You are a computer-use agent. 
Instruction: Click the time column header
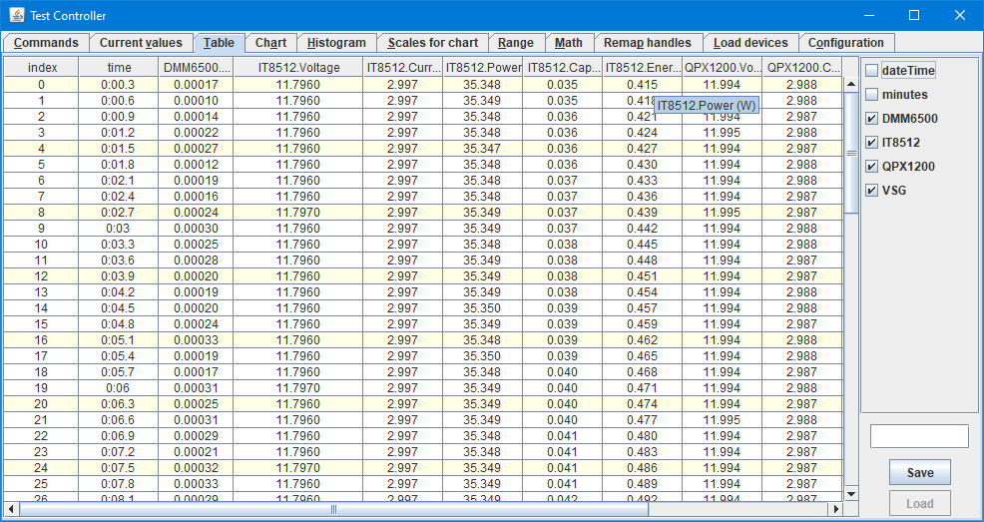pyautogui.click(x=119, y=67)
